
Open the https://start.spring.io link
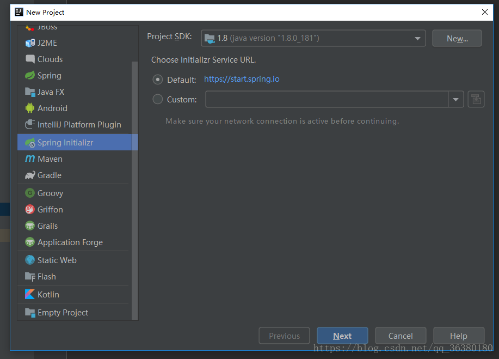(242, 79)
